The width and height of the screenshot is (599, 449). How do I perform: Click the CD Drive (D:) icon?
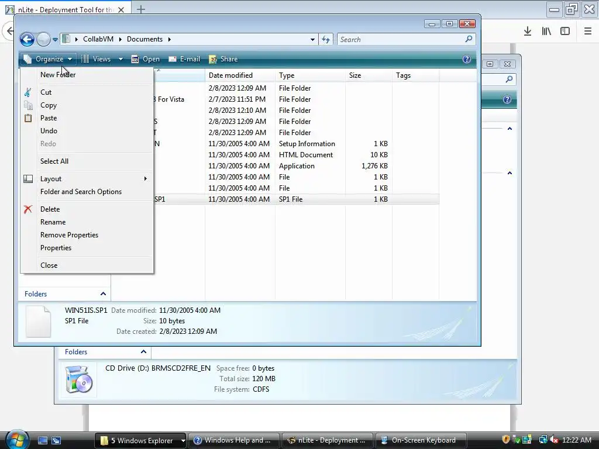(79, 379)
